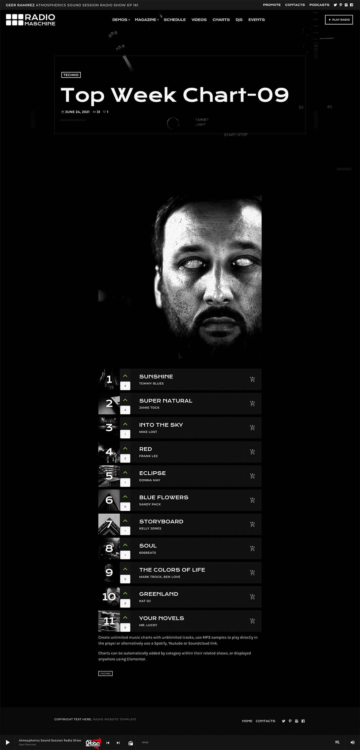This screenshot has width=360, height=750.
Task: Open the radio channel icon in player bar
Action: 131,743
